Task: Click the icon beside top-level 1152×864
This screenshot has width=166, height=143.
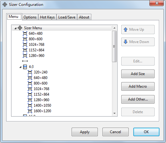Action: tap(25, 50)
